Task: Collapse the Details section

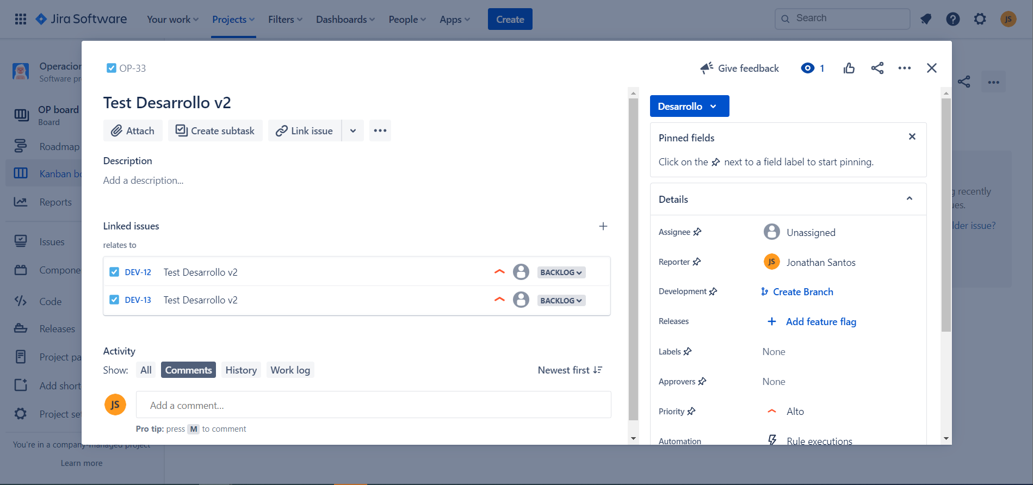Action: tap(909, 198)
